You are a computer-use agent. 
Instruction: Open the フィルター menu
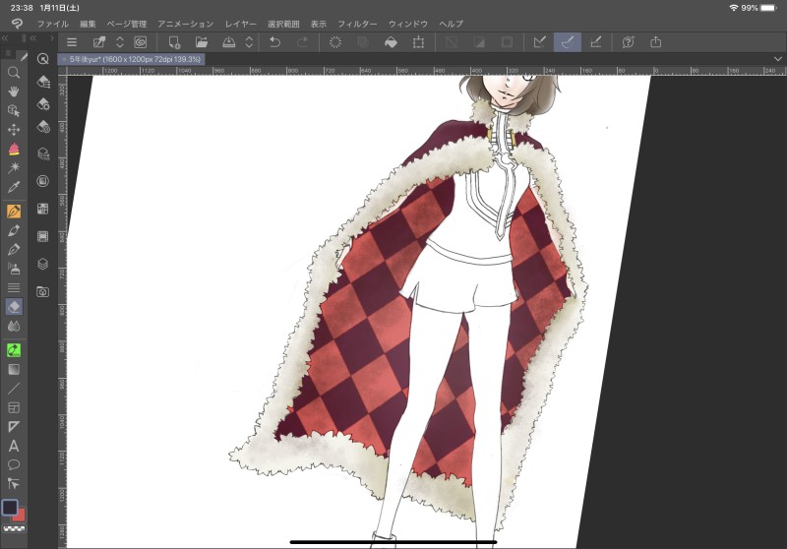(x=357, y=23)
